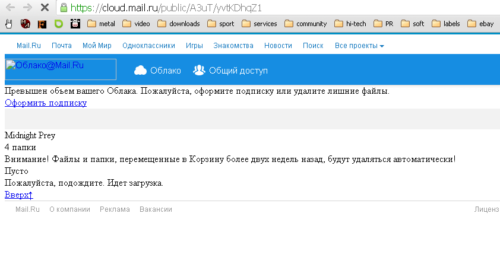Click the Оформить подписку link
This screenshot has height=267, width=500.
(46, 103)
